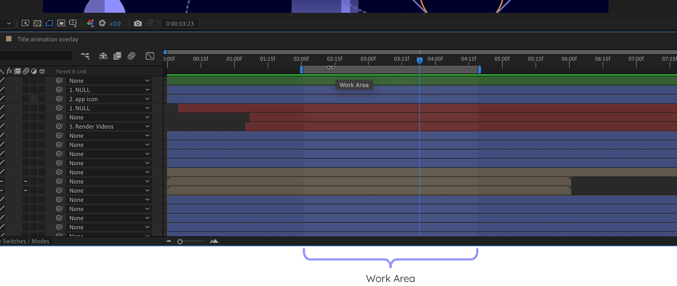The image size is (677, 286).
Task: Take a snapshot with the camera icon
Action: pyautogui.click(x=138, y=23)
